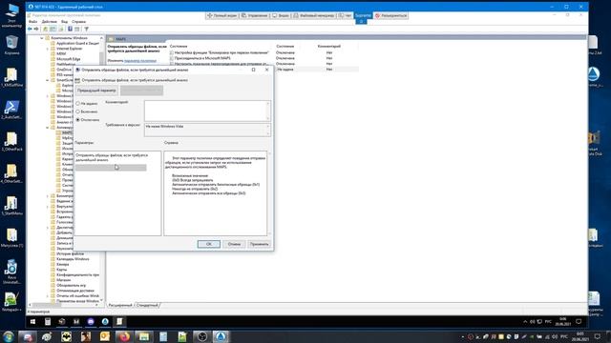The width and height of the screenshot is (611, 343).
Task: Click OK in the policy dialog
Action: [x=209, y=244]
